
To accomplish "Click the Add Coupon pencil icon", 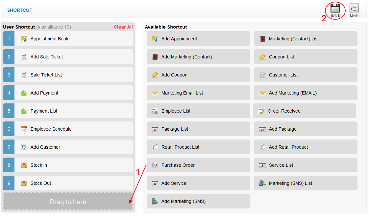I will point(155,75).
